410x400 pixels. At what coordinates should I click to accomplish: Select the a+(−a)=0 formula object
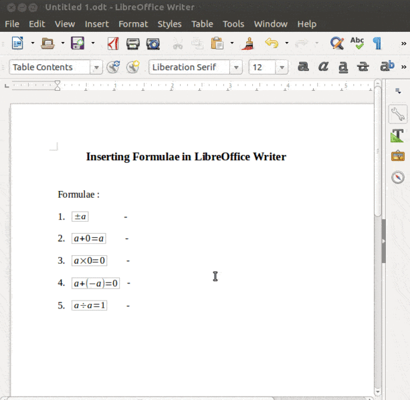pyautogui.click(x=96, y=283)
